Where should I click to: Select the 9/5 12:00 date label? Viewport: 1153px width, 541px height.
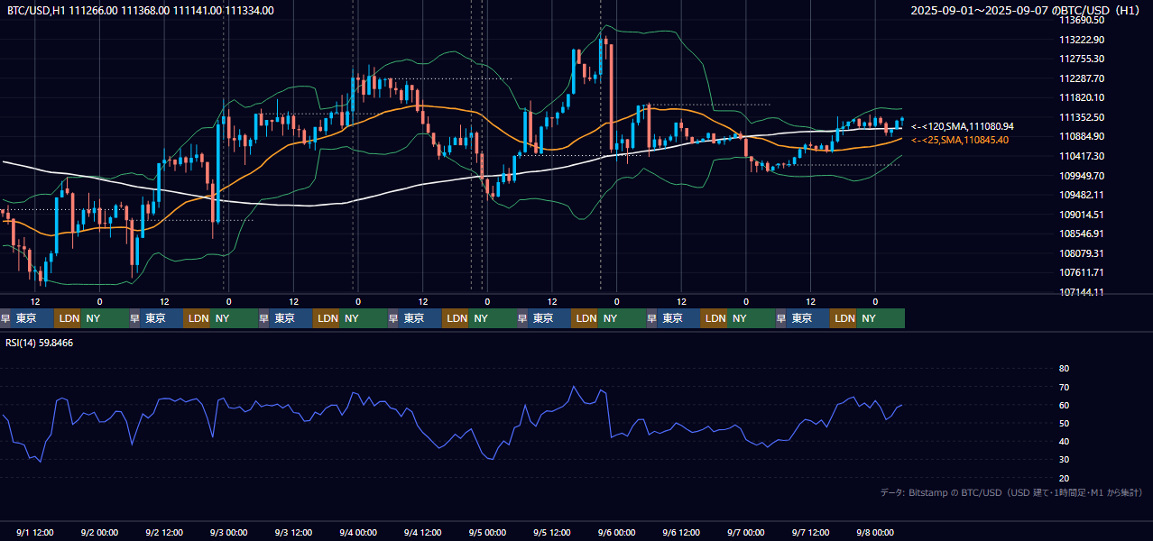click(553, 532)
